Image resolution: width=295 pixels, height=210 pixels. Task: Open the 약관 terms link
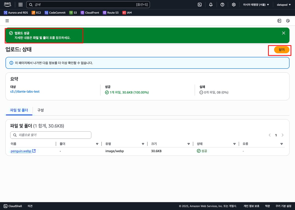click(x=267, y=206)
